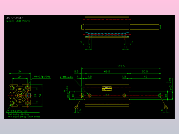179x134 pixels.
Task: Select the '2-M5x0.8p' port callout
Action: (x=66, y=77)
